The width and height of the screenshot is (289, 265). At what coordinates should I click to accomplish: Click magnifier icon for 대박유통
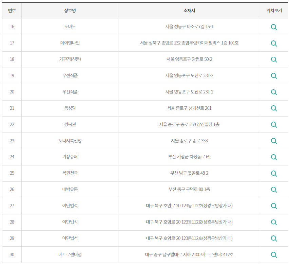click(x=274, y=190)
